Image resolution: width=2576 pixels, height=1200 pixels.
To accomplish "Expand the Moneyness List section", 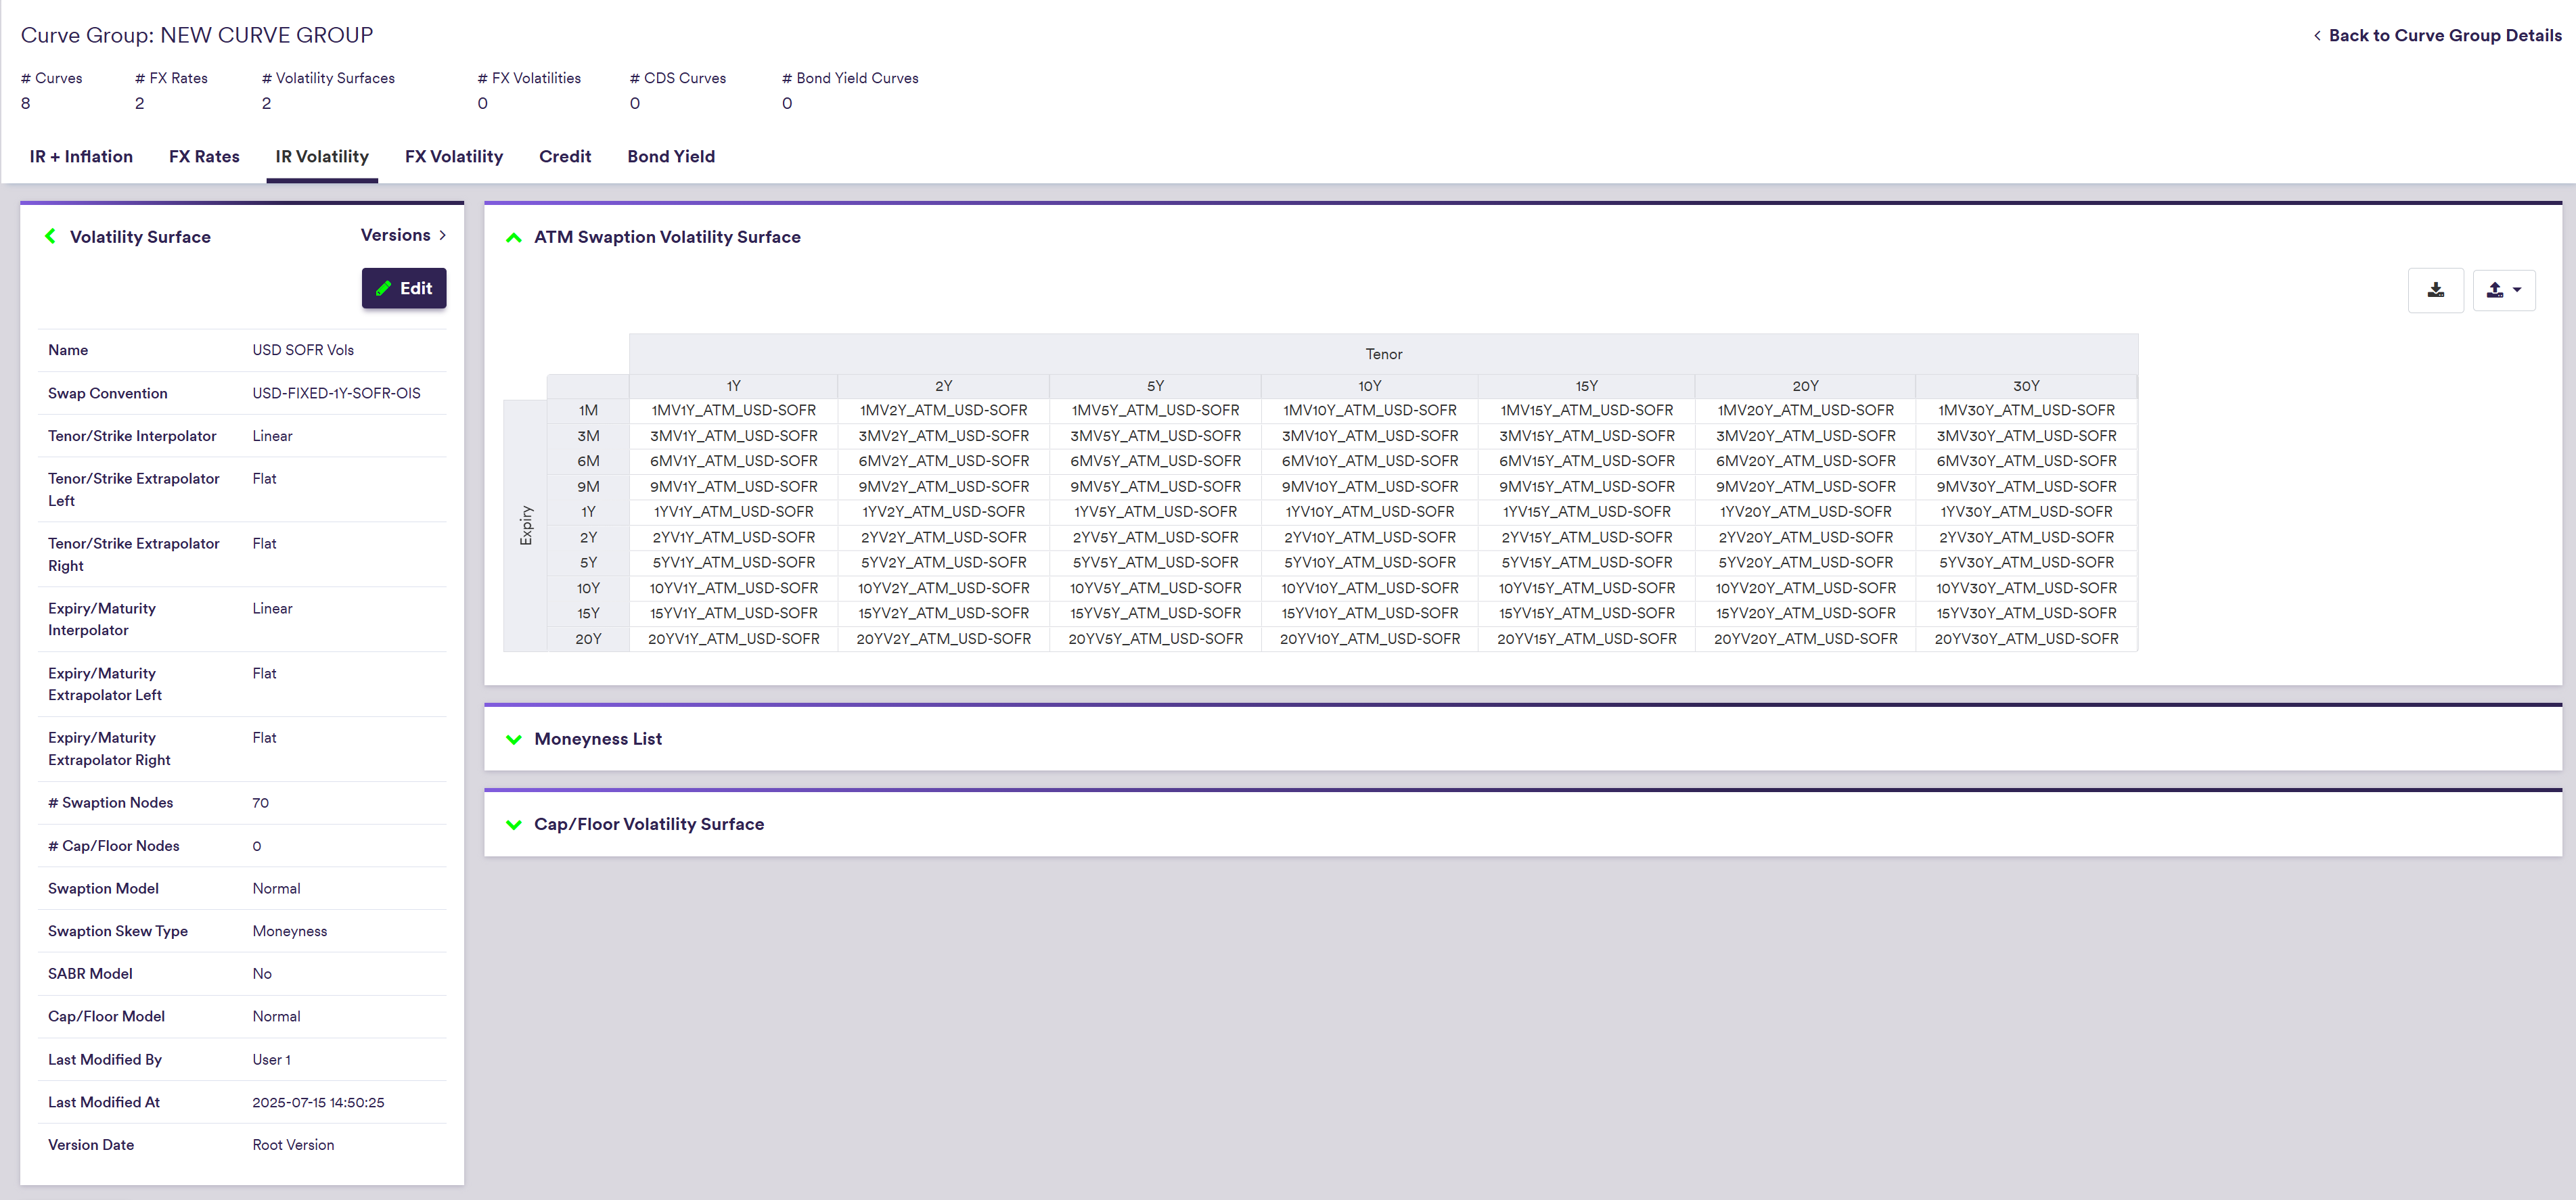I will click(514, 739).
